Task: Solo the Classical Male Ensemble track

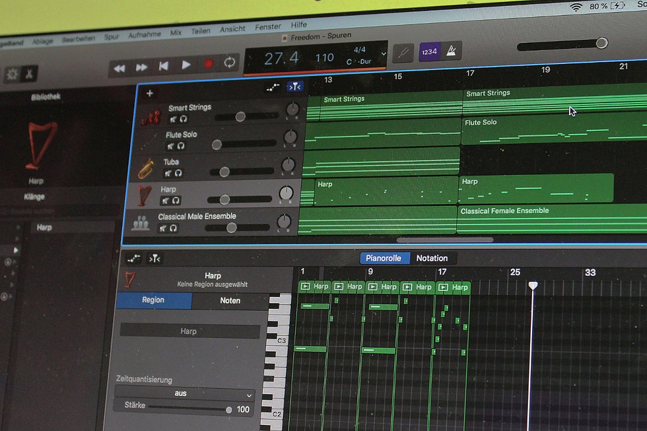Action: [x=173, y=228]
